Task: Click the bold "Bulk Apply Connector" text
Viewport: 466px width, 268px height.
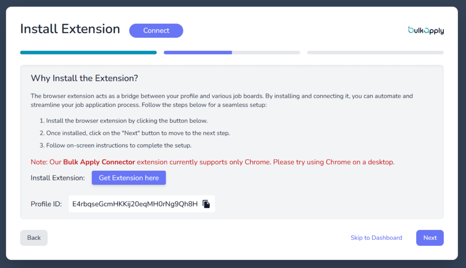Action: tap(99, 162)
